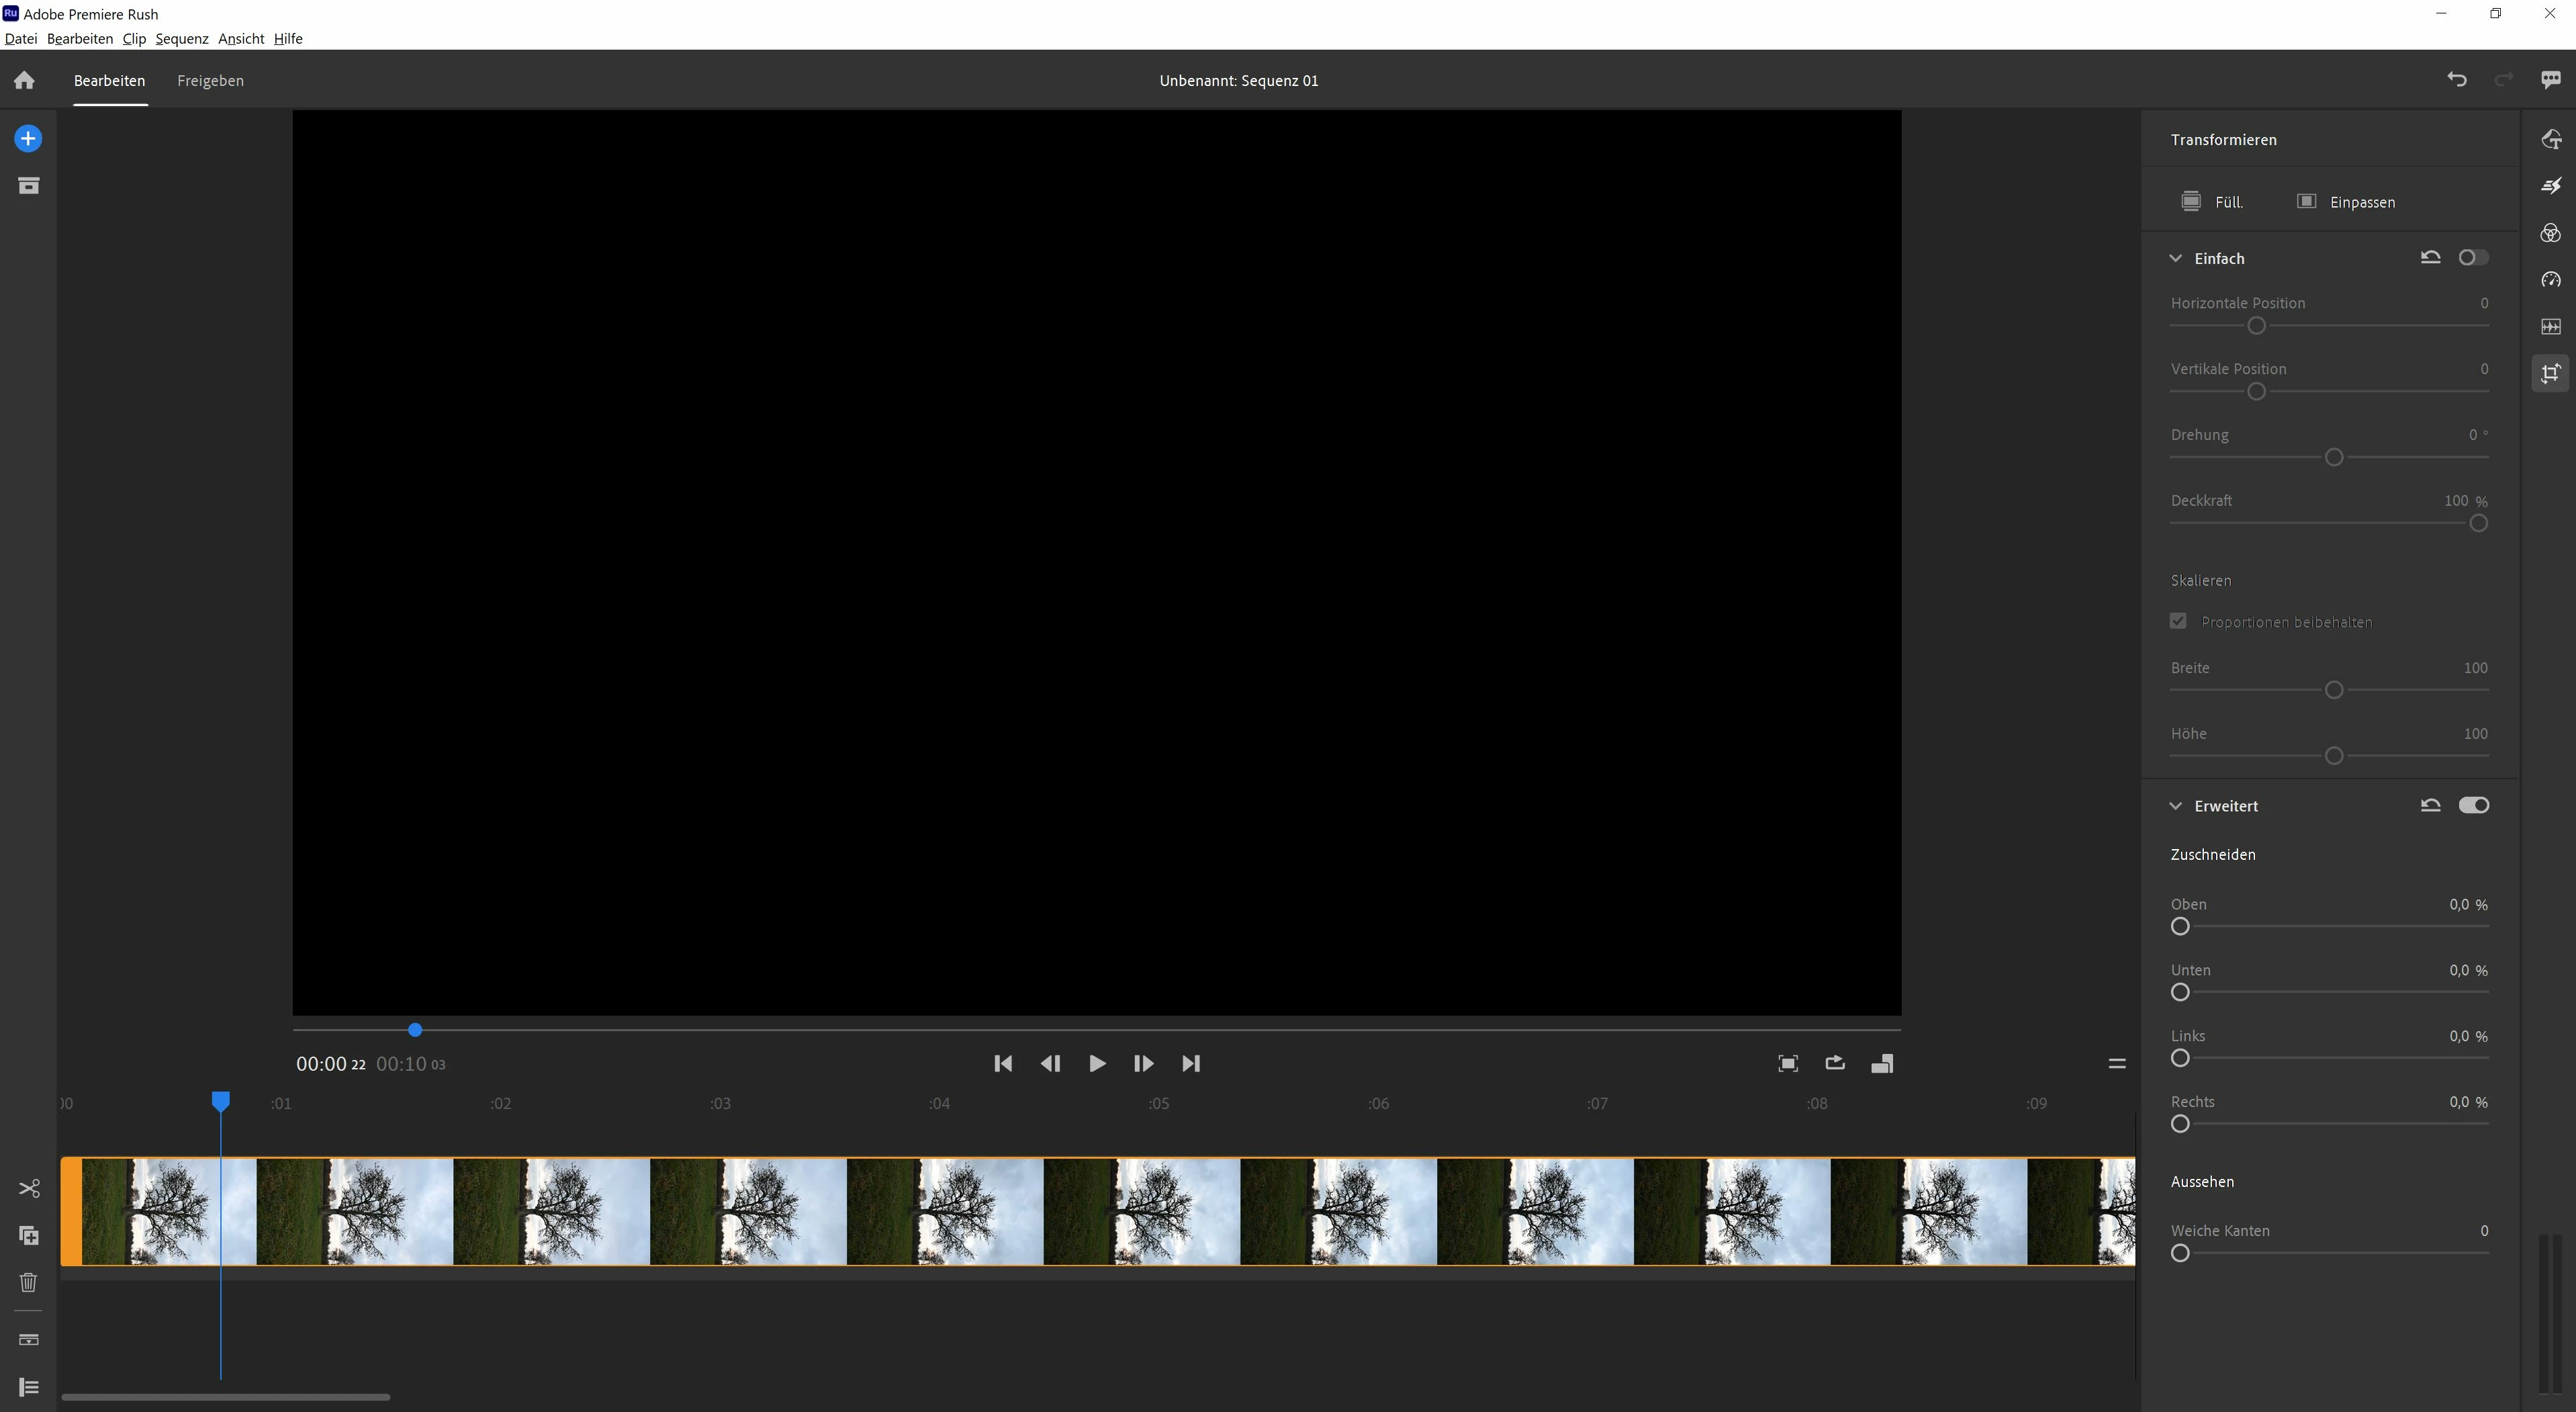Disable the Erweitert section switch
The image size is (2576, 1412).
point(2473,806)
